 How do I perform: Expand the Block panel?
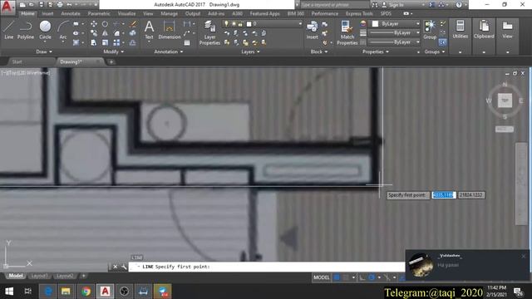tap(319, 51)
